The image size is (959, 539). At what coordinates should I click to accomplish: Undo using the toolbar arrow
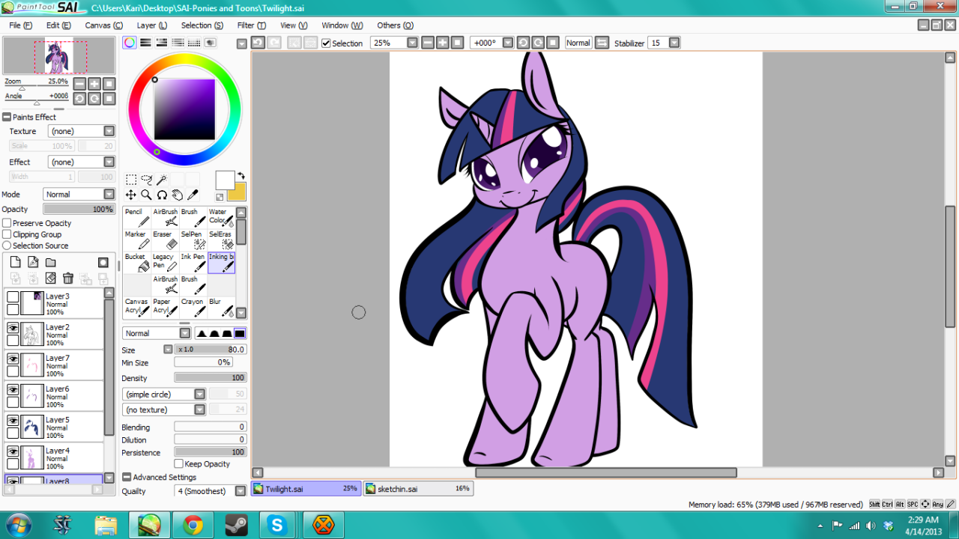(x=258, y=43)
